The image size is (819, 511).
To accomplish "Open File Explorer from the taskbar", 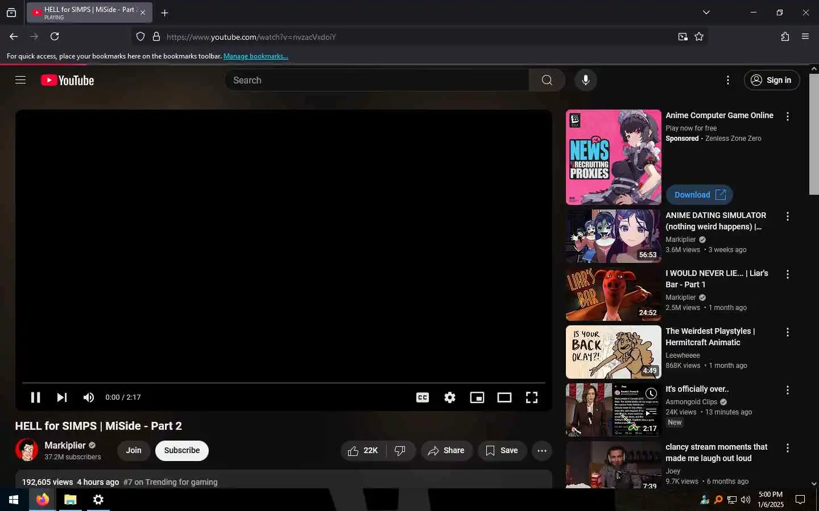I will (x=70, y=500).
